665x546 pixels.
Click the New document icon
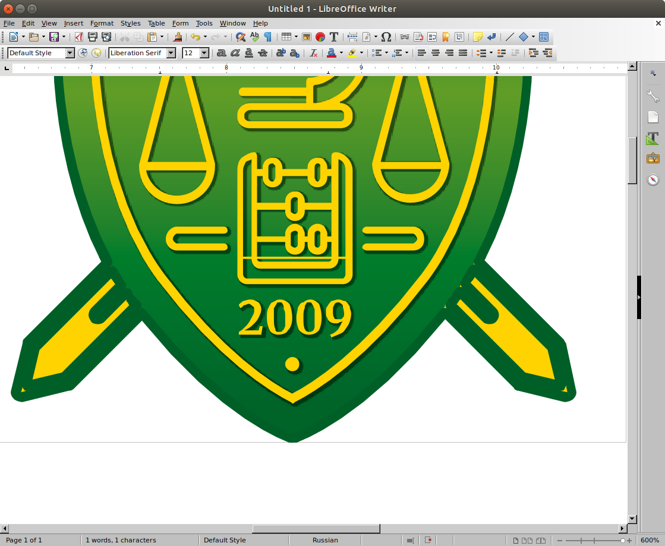pos(13,37)
